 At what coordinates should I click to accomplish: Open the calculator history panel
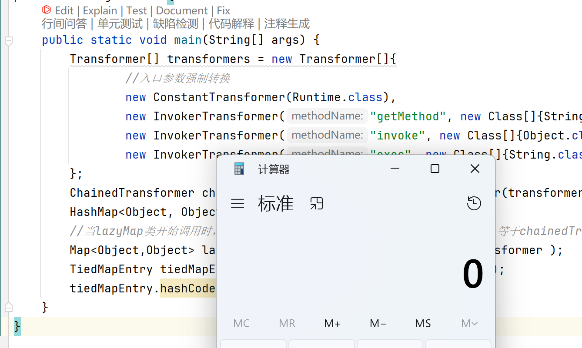tap(474, 203)
